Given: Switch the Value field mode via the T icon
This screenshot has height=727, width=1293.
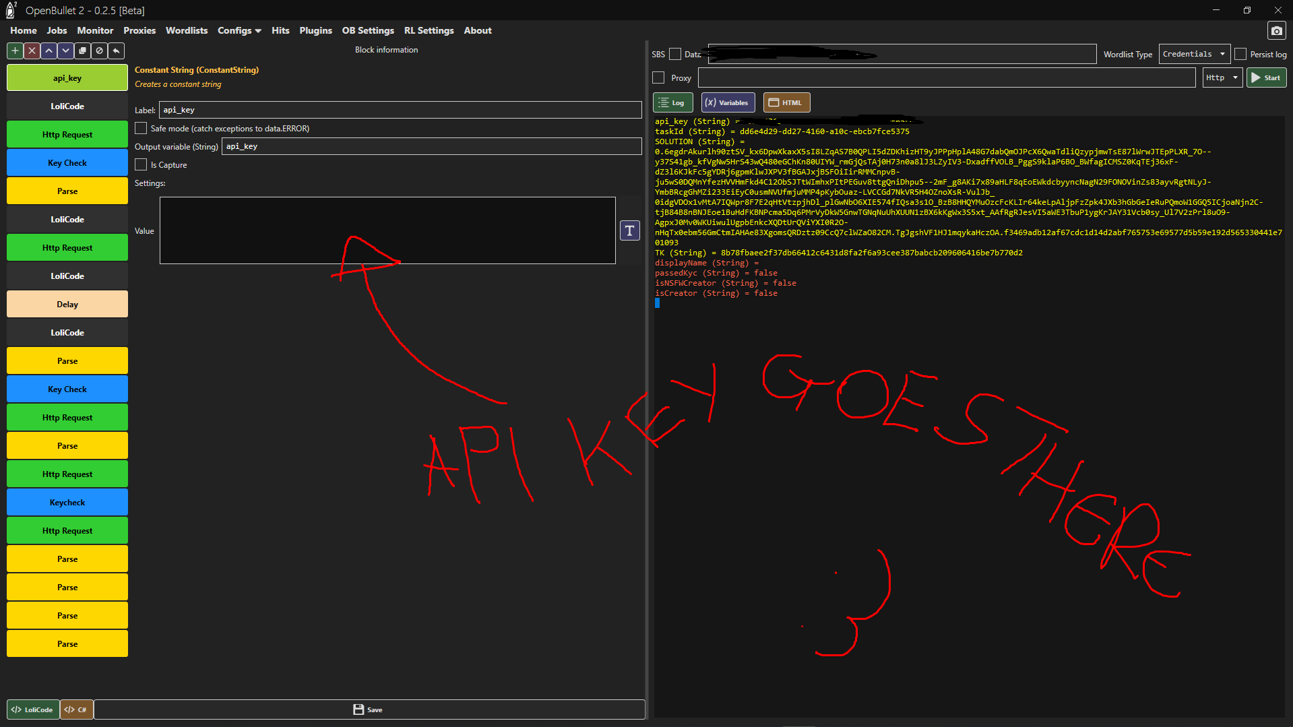Looking at the screenshot, I should [629, 230].
